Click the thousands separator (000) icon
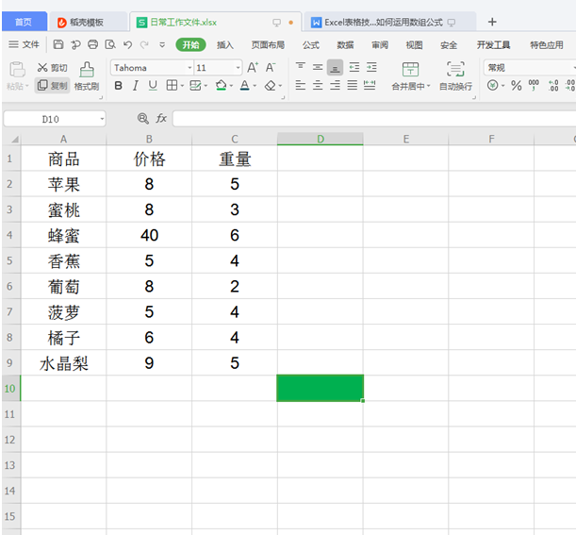This screenshot has height=535, width=576. click(534, 85)
